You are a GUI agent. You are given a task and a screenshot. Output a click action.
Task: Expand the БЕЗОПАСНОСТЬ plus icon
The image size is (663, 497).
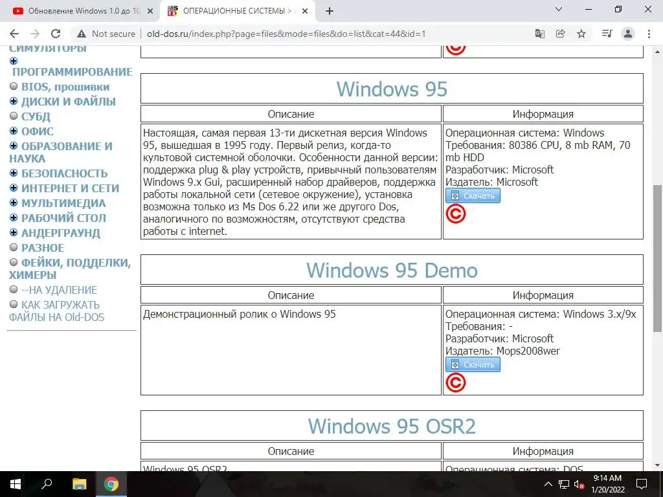[x=14, y=173]
